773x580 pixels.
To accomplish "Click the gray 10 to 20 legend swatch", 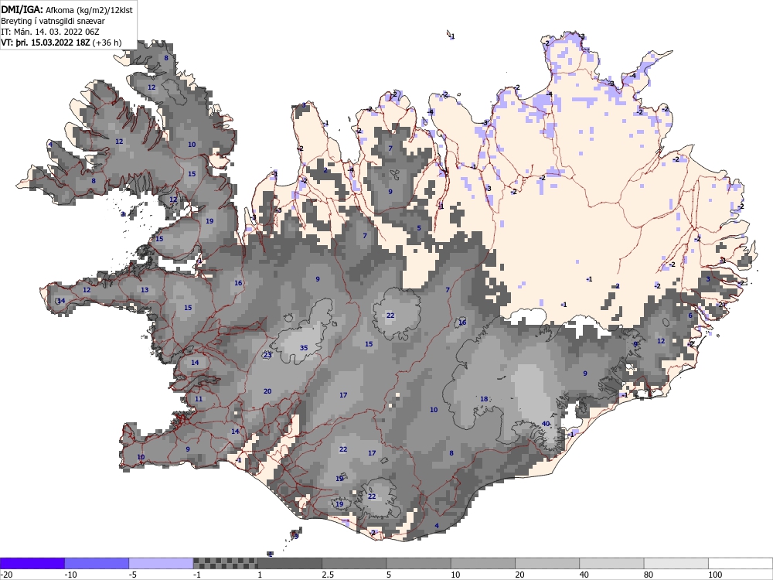I will click(483, 563).
